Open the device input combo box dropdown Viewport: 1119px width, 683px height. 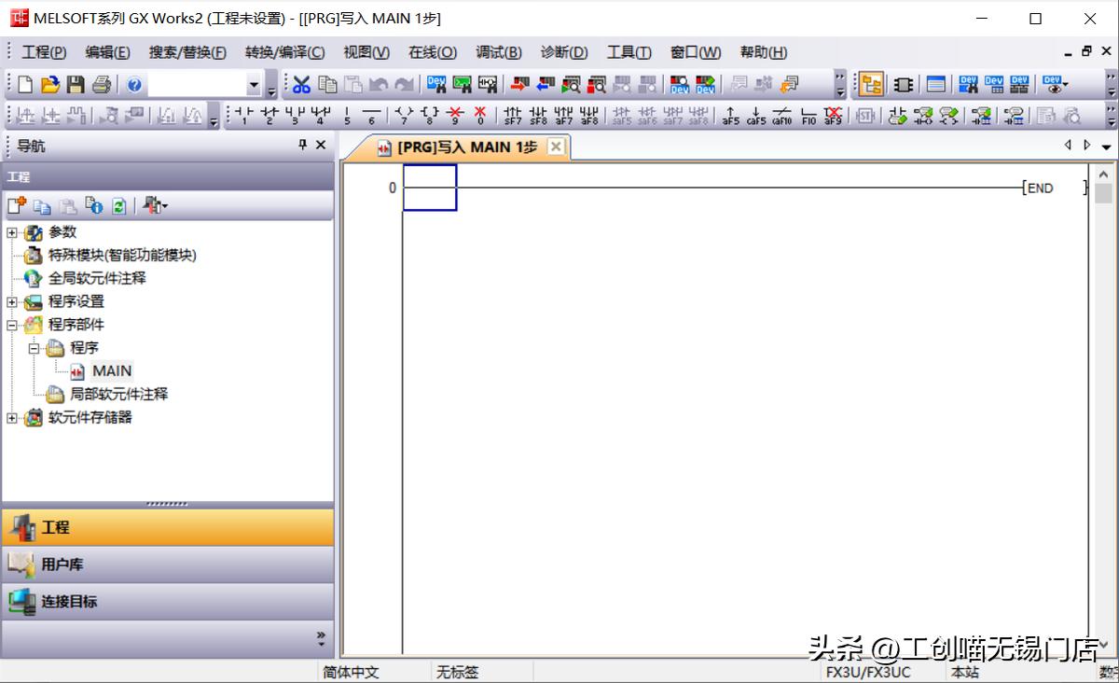254,84
